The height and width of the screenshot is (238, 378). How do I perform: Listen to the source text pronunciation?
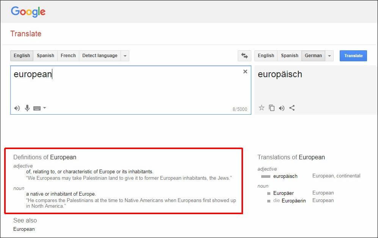(17, 108)
